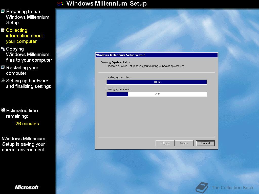The width and height of the screenshot is (259, 194).
Task: Click the disabled Next button
Action: click(184, 143)
